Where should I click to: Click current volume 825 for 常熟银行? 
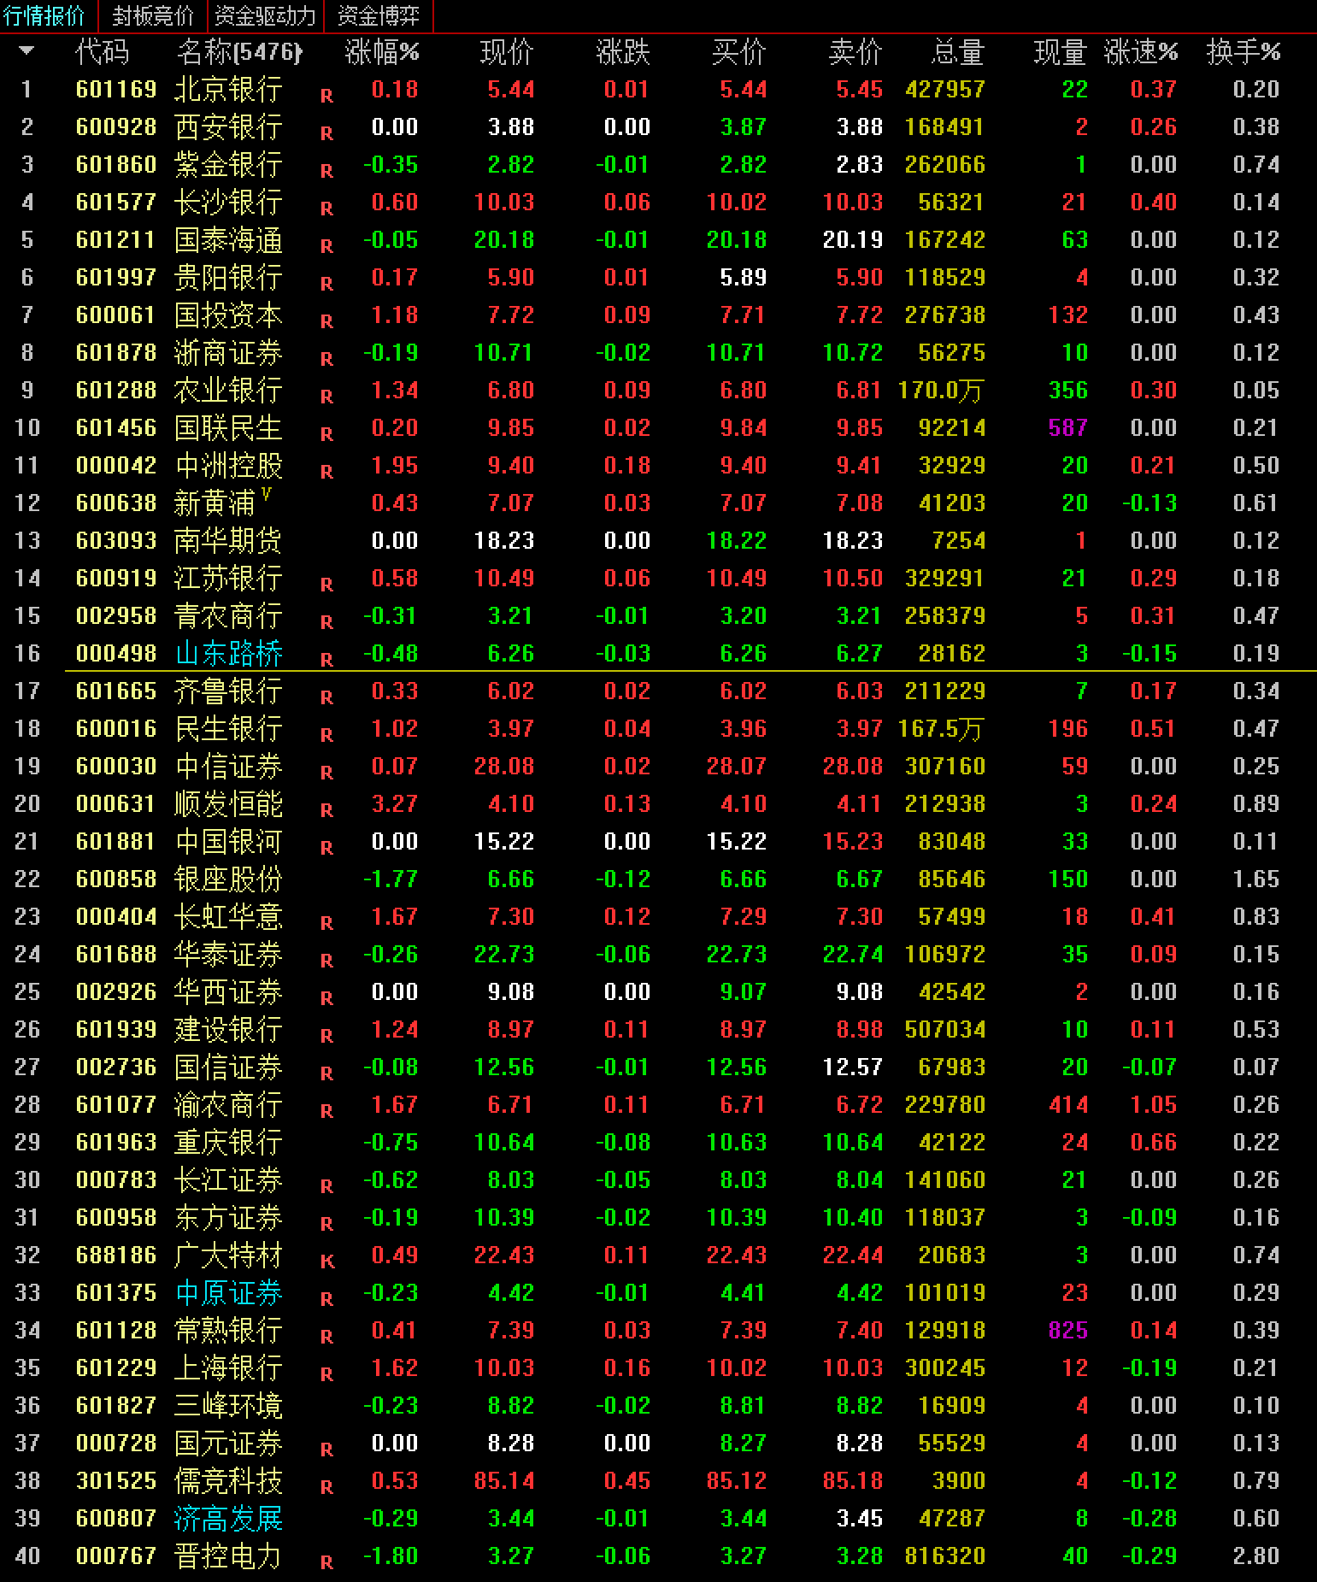coord(1068,1331)
